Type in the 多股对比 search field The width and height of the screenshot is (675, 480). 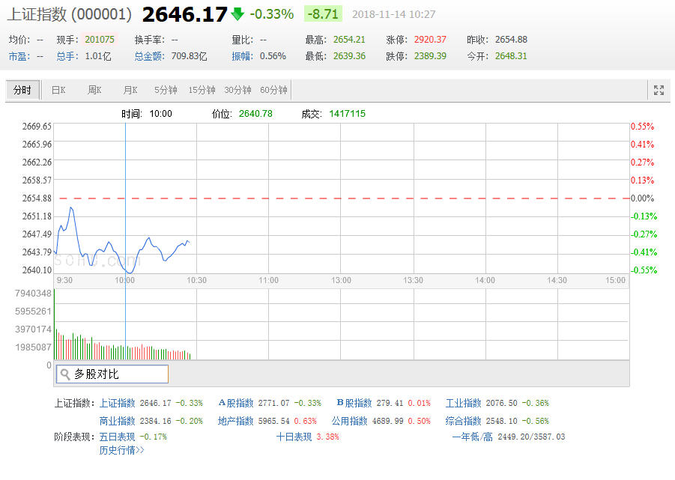pos(118,374)
